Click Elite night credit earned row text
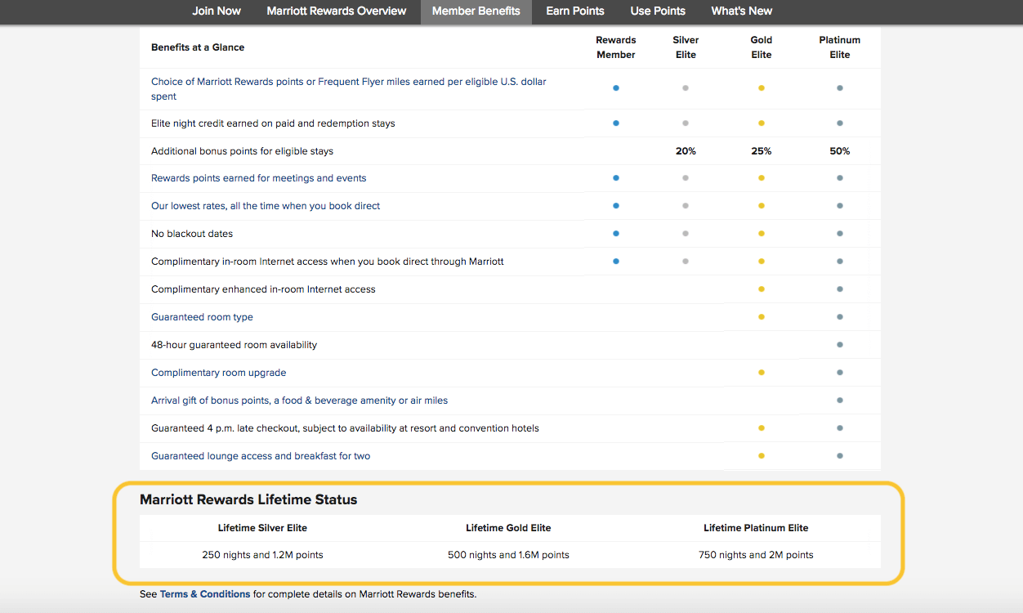This screenshot has height=613, width=1023. pyautogui.click(x=273, y=123)
